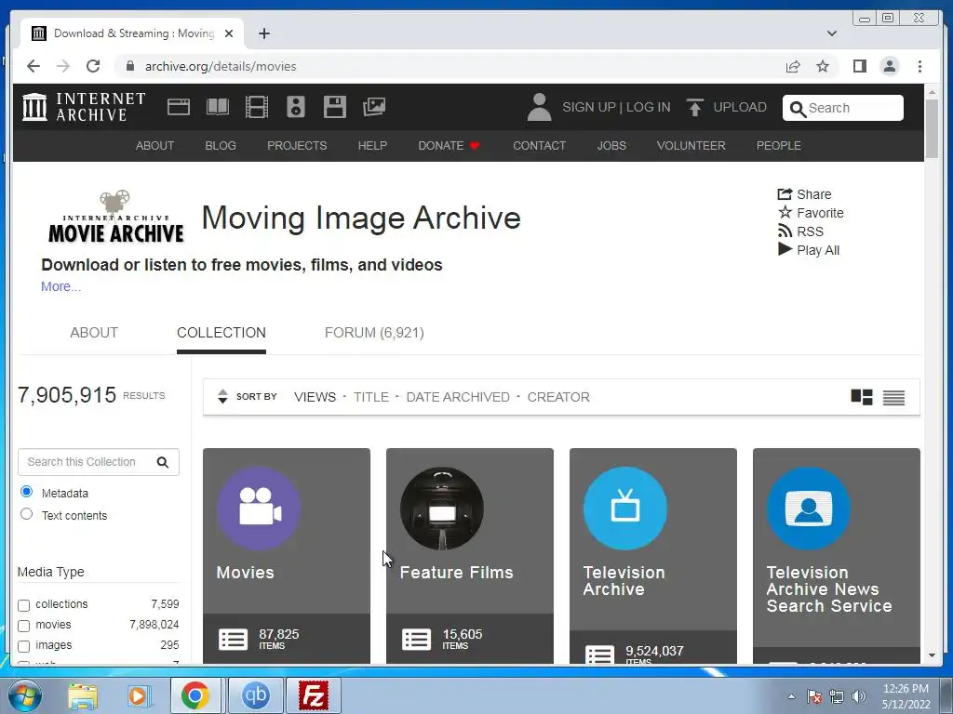
Task: Click the Play All triangle icon
Action: tap(785, 249)
